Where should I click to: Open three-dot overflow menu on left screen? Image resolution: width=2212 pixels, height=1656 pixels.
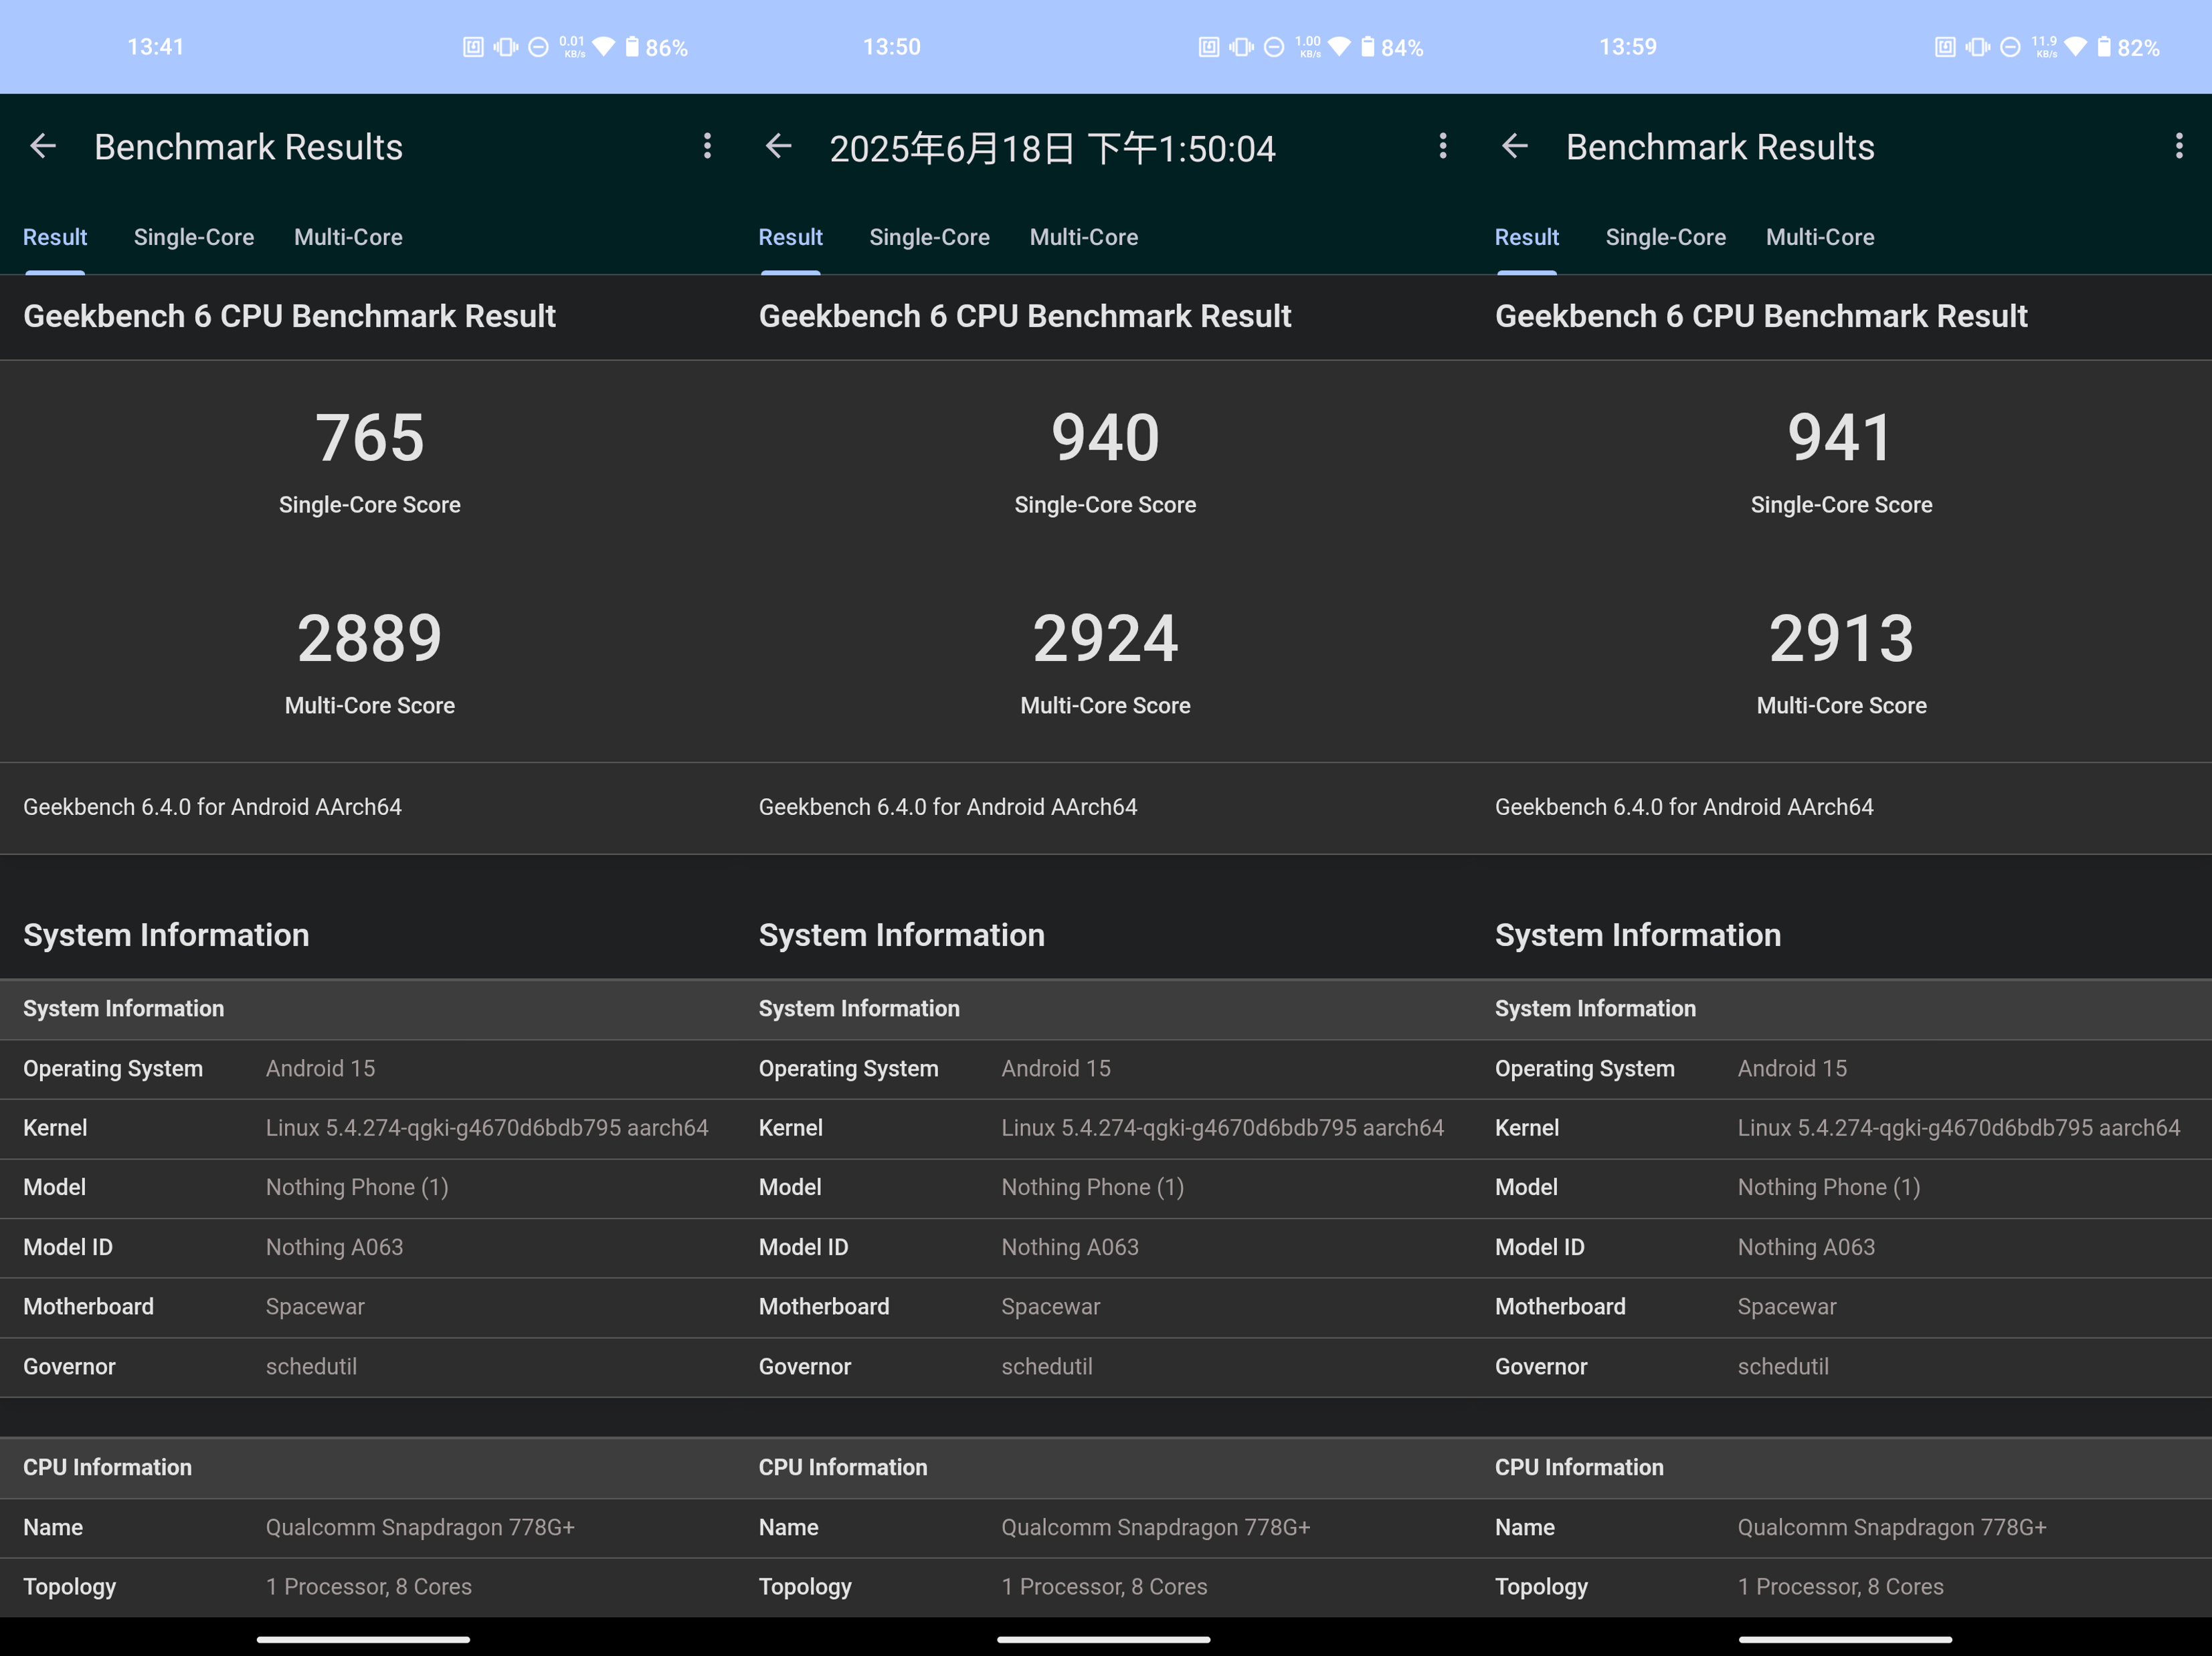[x=707, y=147]
